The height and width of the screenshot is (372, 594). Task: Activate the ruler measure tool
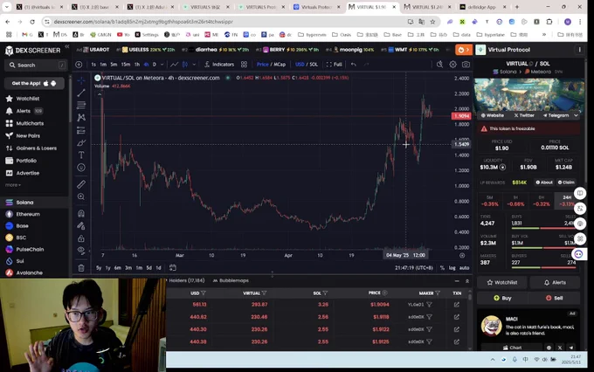pyautogui.click(x=81, y=184)
